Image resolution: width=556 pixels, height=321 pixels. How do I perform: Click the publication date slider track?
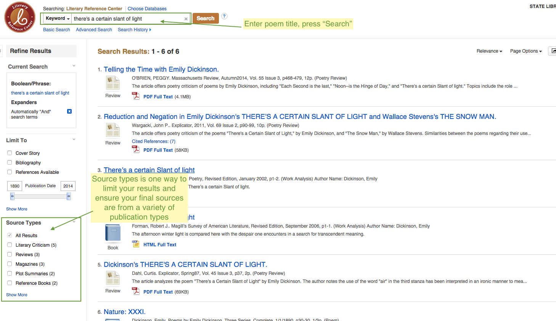coord(40,196)
